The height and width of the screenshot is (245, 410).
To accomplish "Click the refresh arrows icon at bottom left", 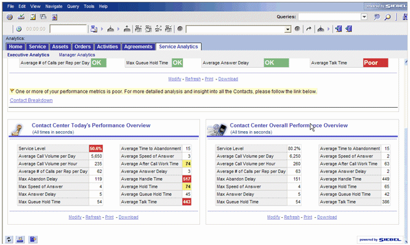I will click(x=9, y=239).
